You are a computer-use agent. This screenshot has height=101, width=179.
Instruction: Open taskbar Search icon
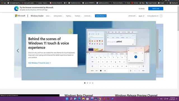click(x=71, y=99)
